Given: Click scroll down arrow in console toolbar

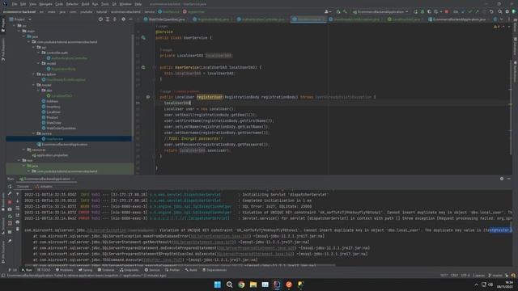Looking at the screenshot, I should click(18, 201).
